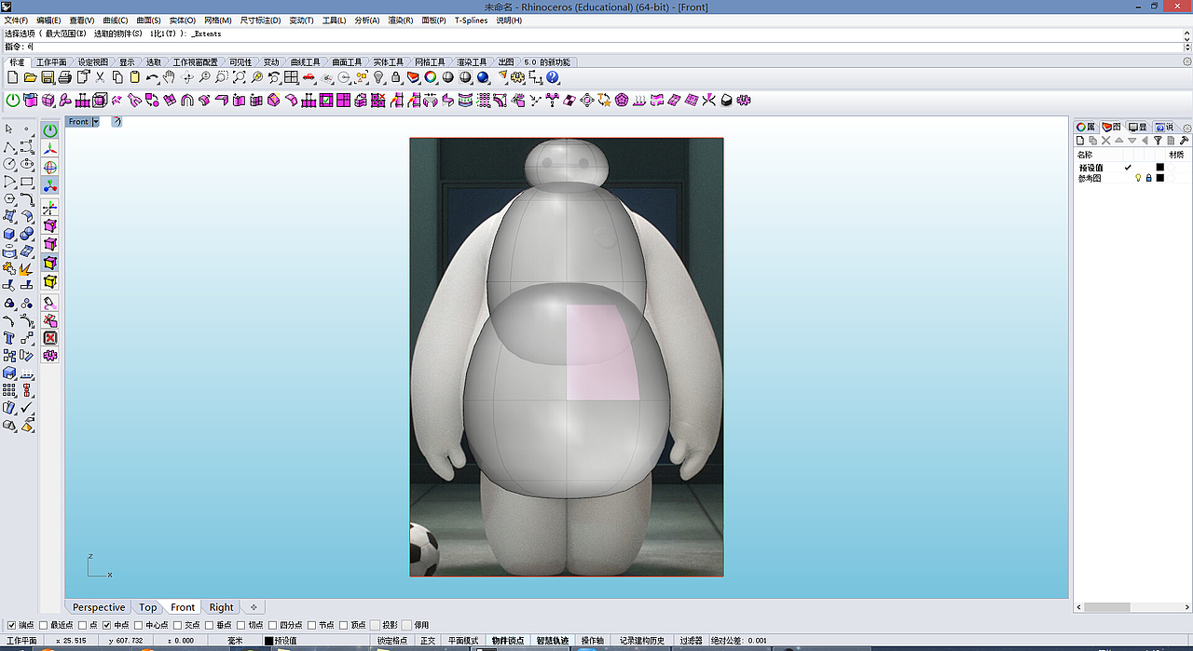The width and height of the screenshot is (1193, 651).
Task: Click the Move layer up triangle icon
Action: tap(1119, 141)
